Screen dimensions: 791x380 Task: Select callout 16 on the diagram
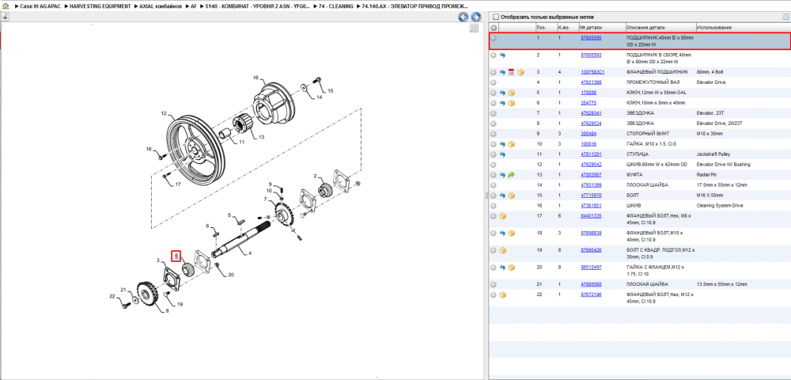255,78
